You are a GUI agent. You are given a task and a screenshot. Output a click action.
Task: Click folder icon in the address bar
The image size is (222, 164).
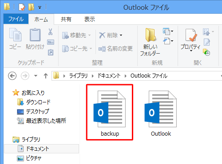[x=56, y=75]
